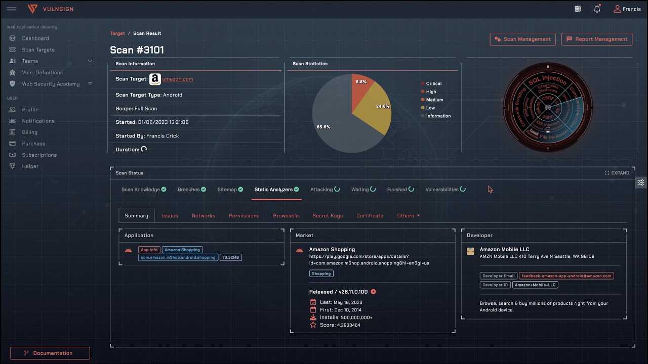
Task: Select the Breaches status step
Action: (x=192, y=190)
